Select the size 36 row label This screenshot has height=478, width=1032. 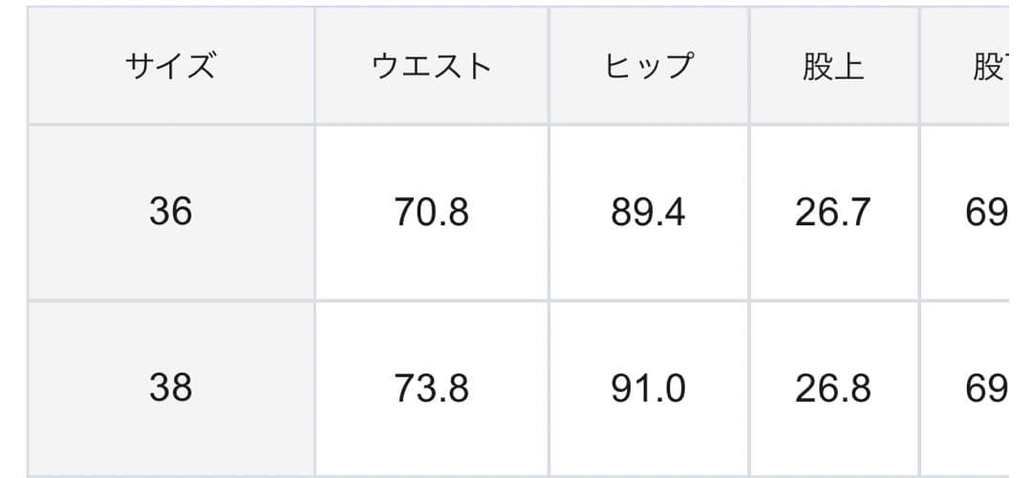170,212
